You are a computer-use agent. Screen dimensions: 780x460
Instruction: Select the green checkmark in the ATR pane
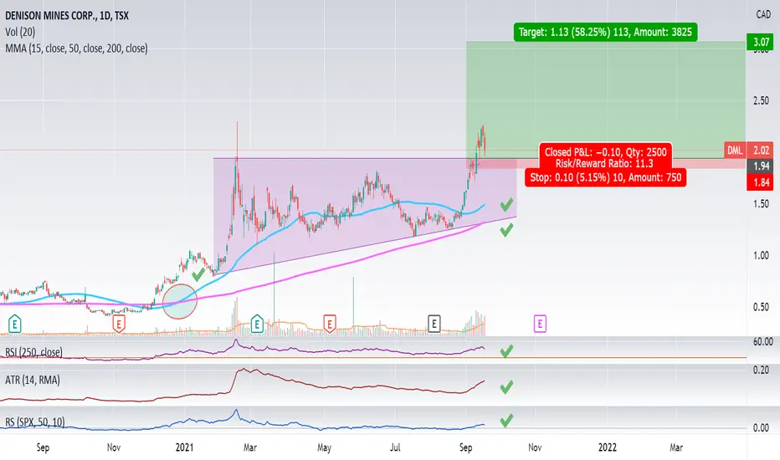pyautogui.click(x=506, y=387)
